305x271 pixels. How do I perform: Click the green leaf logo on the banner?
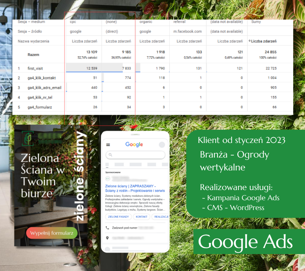click(x=28, y=138)
